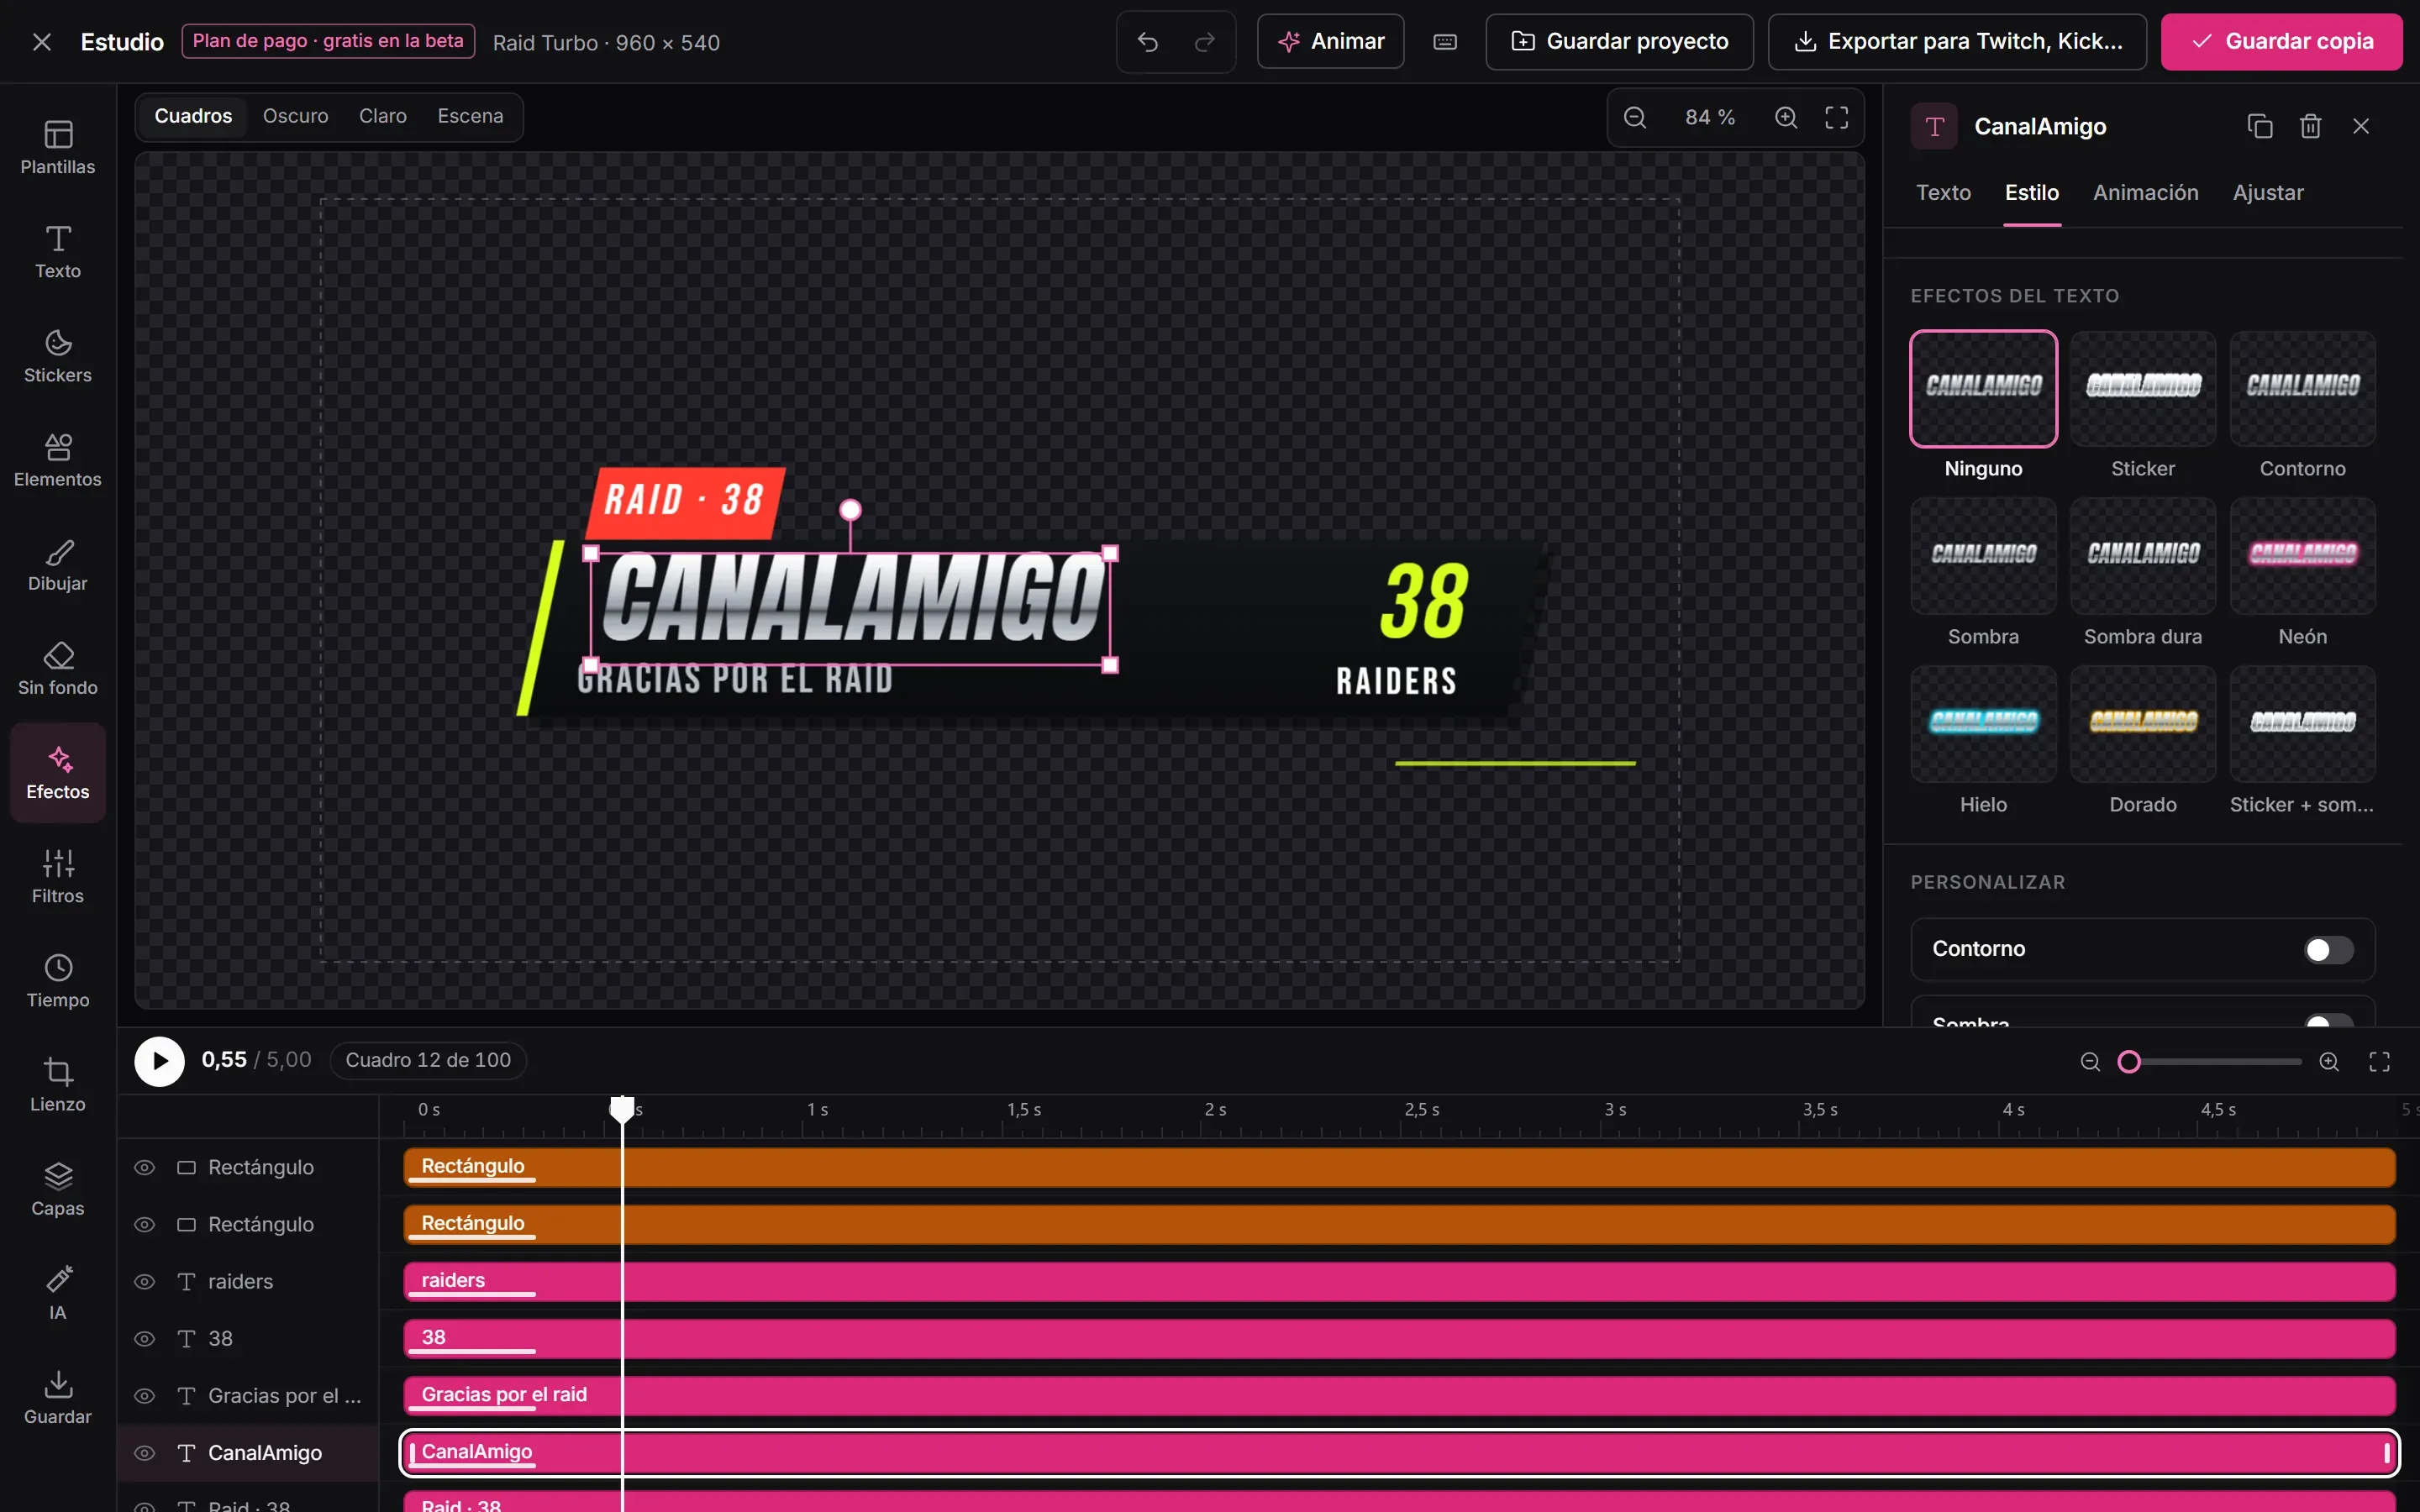The height and width of the screenshot is (1512, 2420).
Task: Open the Texto properties tab
Action: tap(1943, 193)
